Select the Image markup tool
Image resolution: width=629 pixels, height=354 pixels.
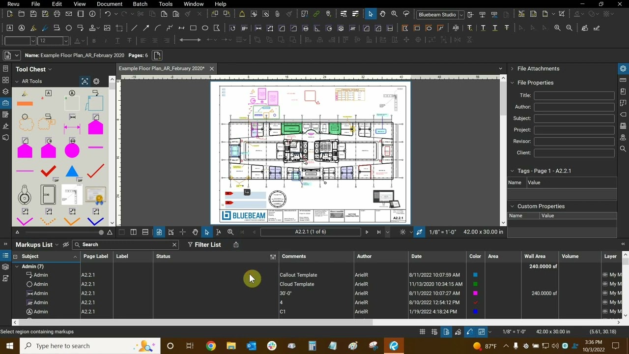[x=107, y=28]
